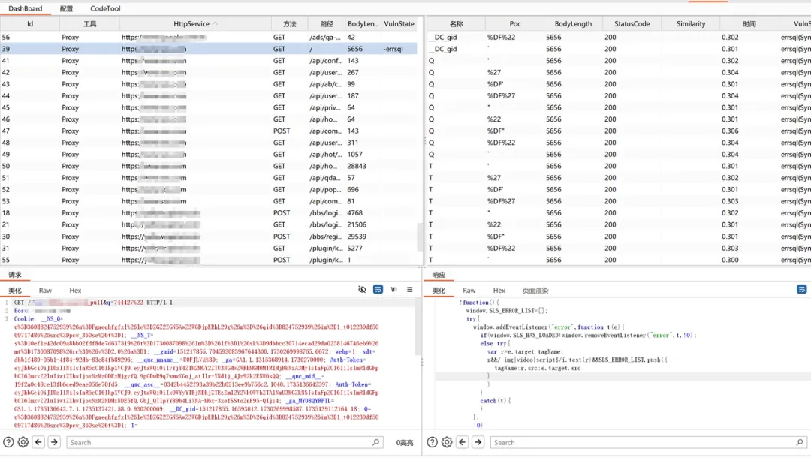Open help icon below request editor
This screenshot has height=458, width=811.
click(x=8, y=443)
